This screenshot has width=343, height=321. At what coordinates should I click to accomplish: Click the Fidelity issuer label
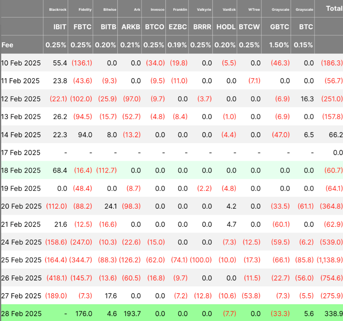[x=85, y=10]
